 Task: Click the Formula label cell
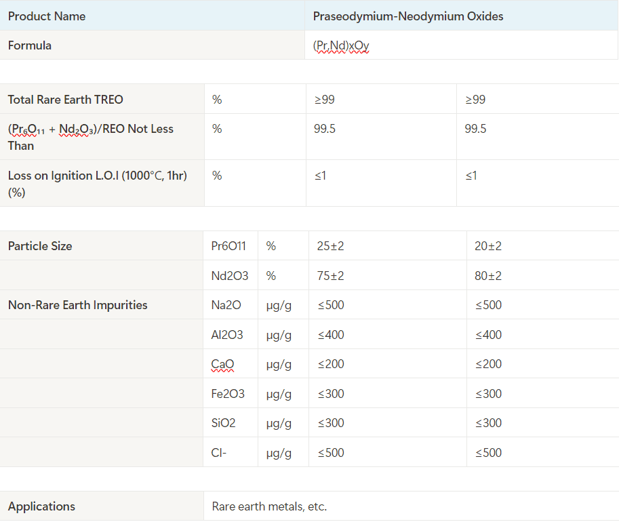point(30,45)
